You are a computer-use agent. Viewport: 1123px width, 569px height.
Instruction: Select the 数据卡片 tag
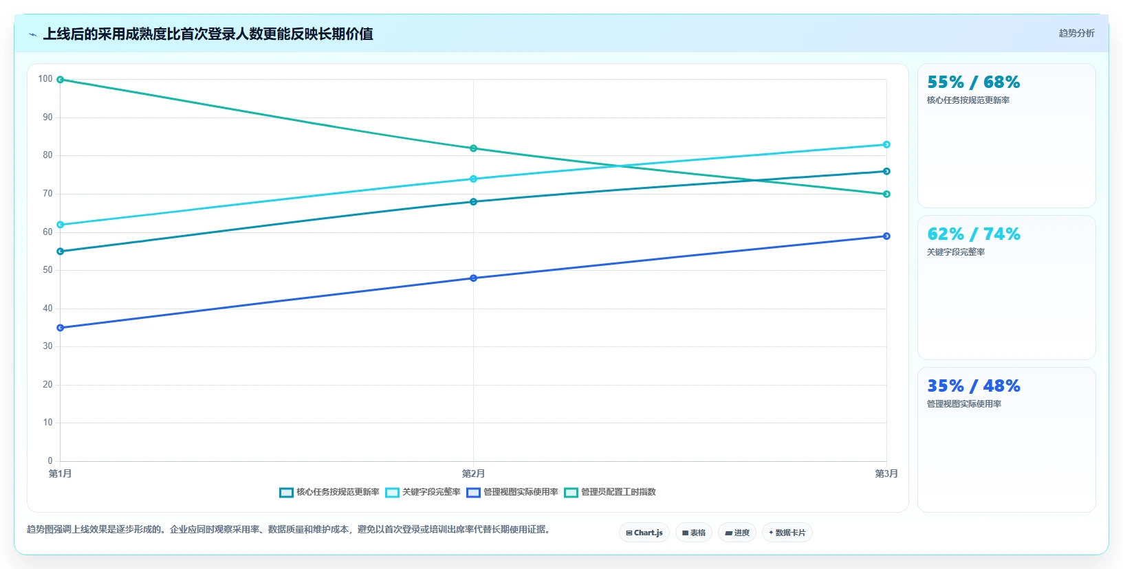click(787, 533)
